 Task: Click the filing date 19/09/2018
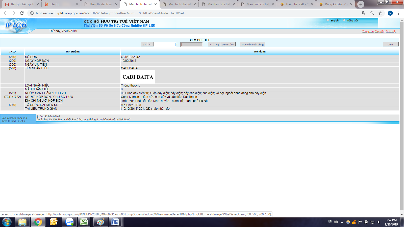click(129, 61)
